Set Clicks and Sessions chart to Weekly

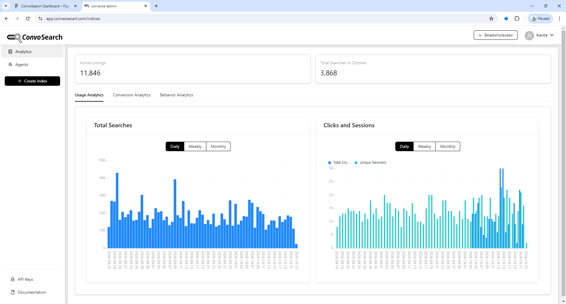click(x=424, y=146)
